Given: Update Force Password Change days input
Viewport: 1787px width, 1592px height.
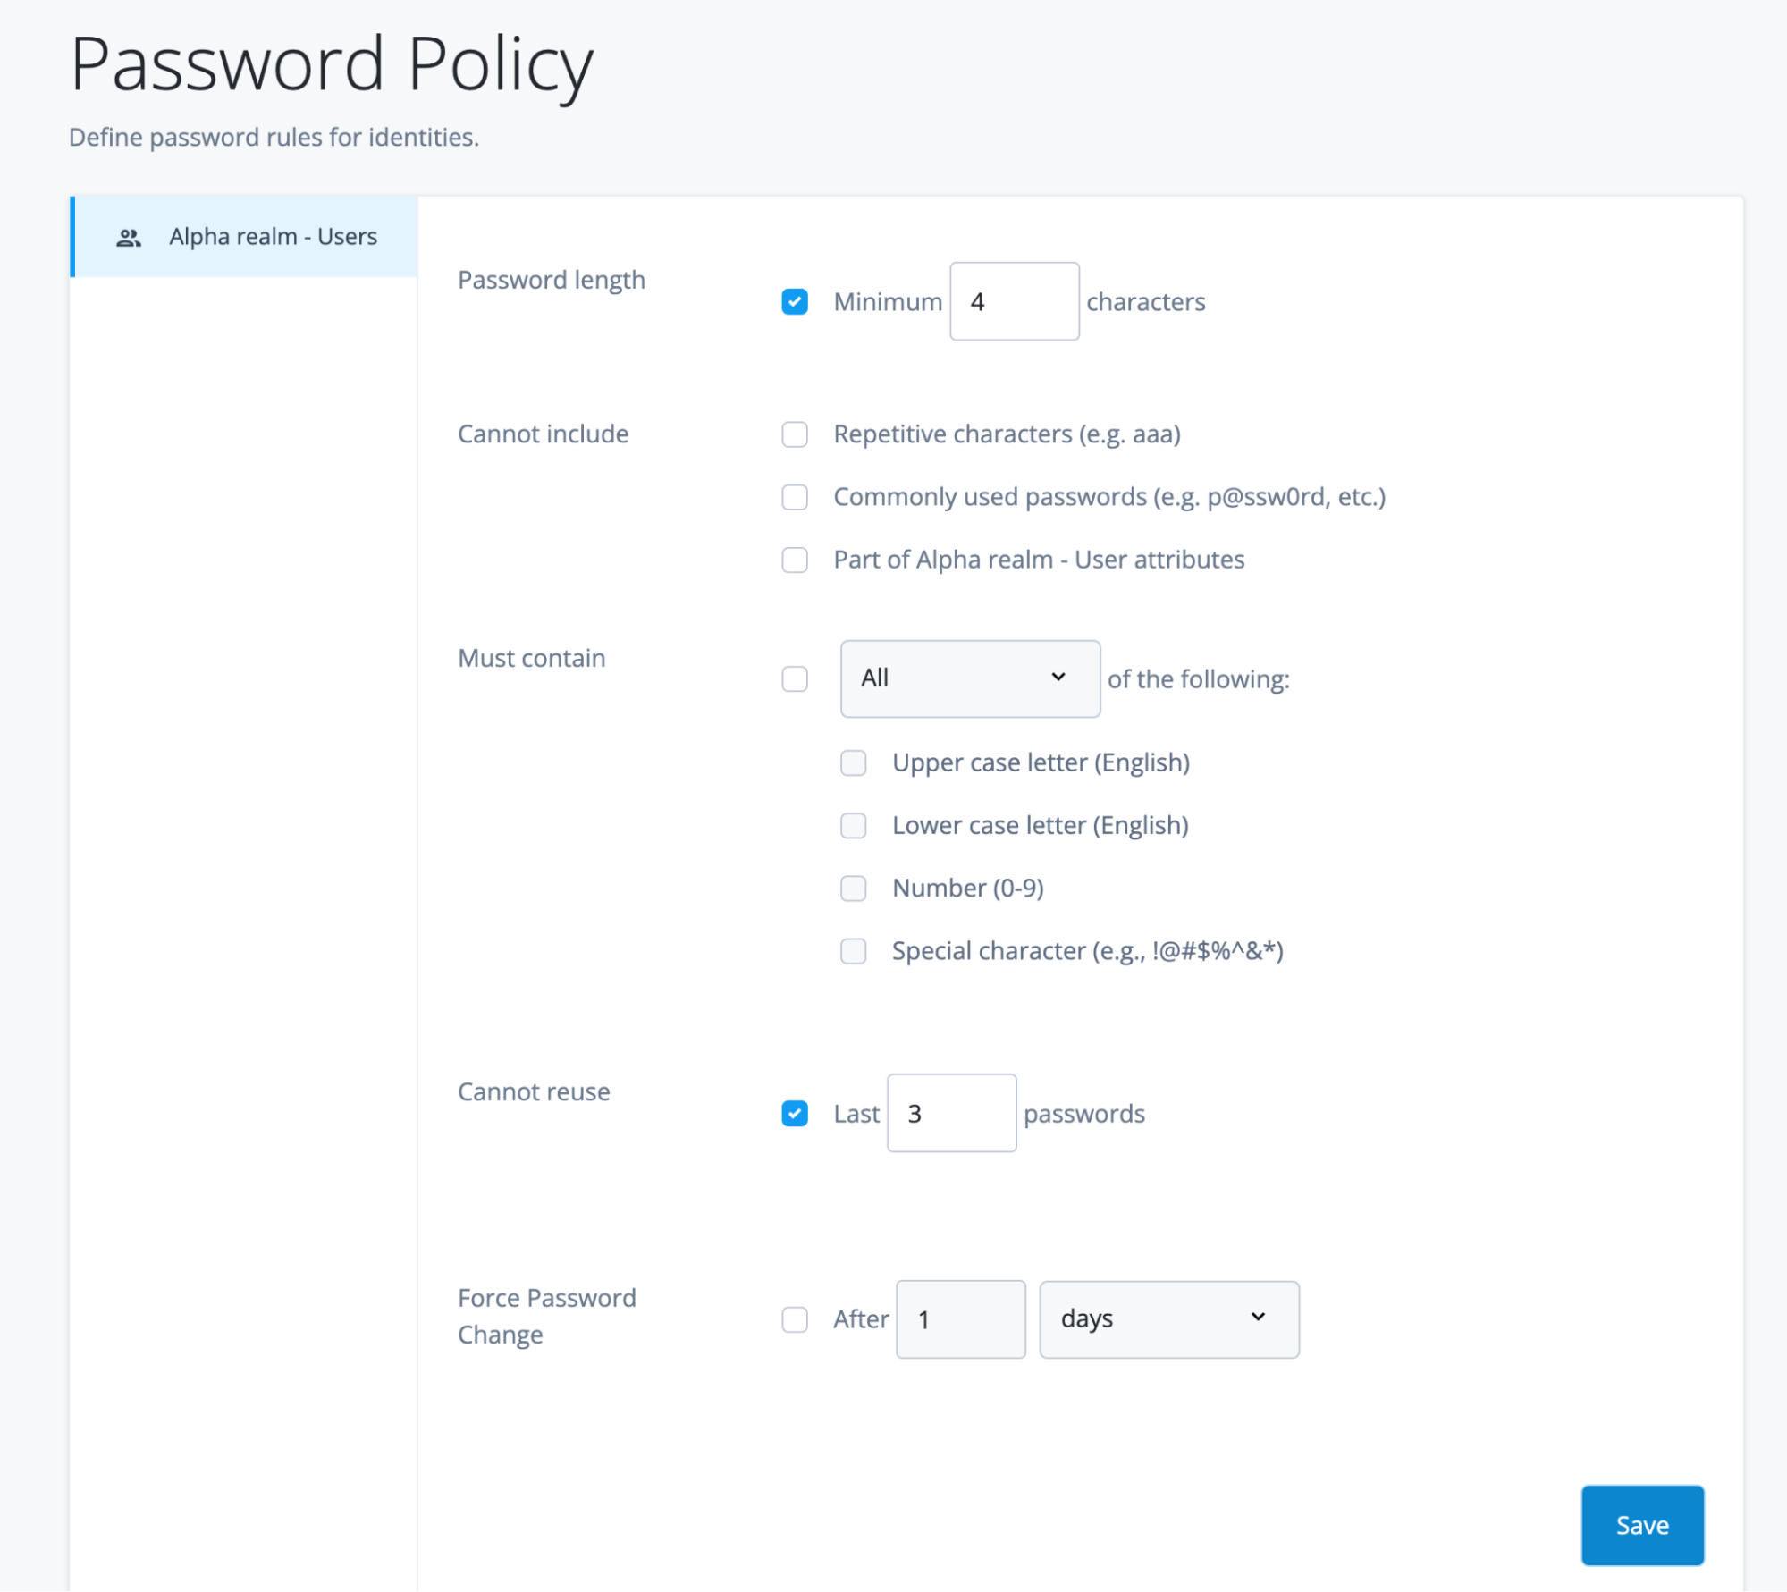Looking at the screenshot, I should [959, 1318].
